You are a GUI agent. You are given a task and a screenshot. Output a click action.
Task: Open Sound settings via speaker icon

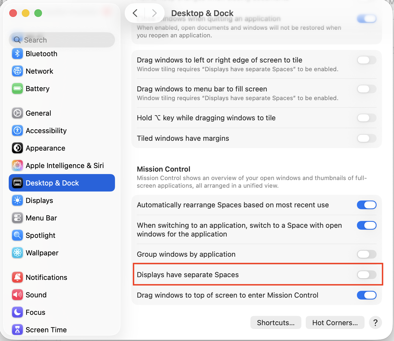tap(17, 295)
